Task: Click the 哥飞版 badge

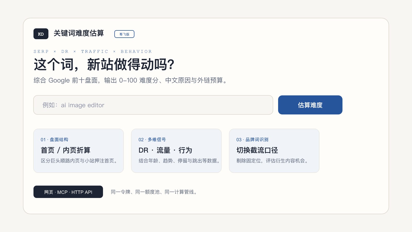Action: coord(124,34)
